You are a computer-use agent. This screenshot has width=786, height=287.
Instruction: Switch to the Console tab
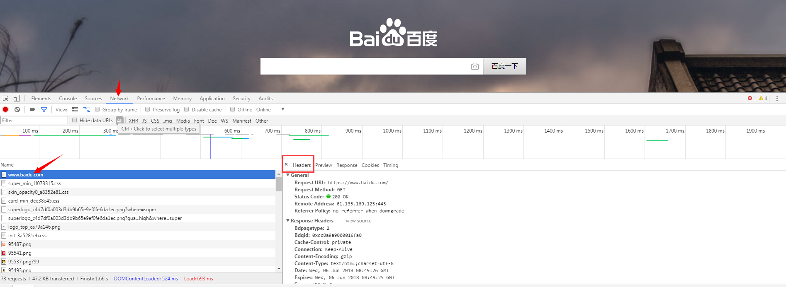pyautogui.click(x=68, y=99)
